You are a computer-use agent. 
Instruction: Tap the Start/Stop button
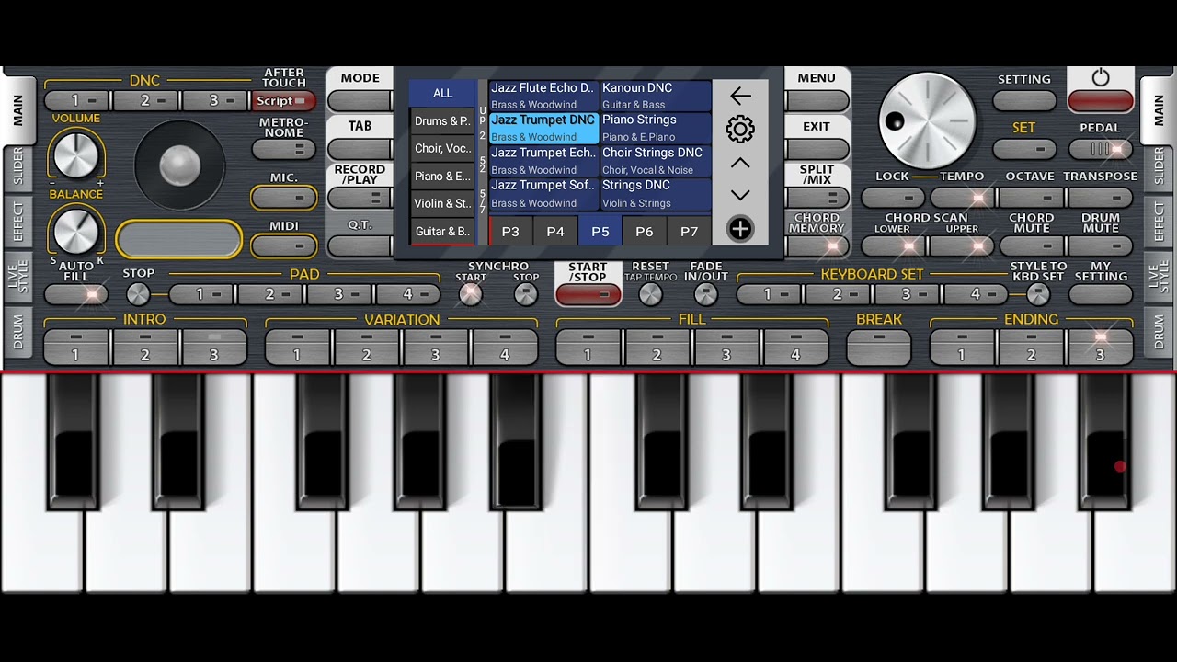(x=588, y=295)
